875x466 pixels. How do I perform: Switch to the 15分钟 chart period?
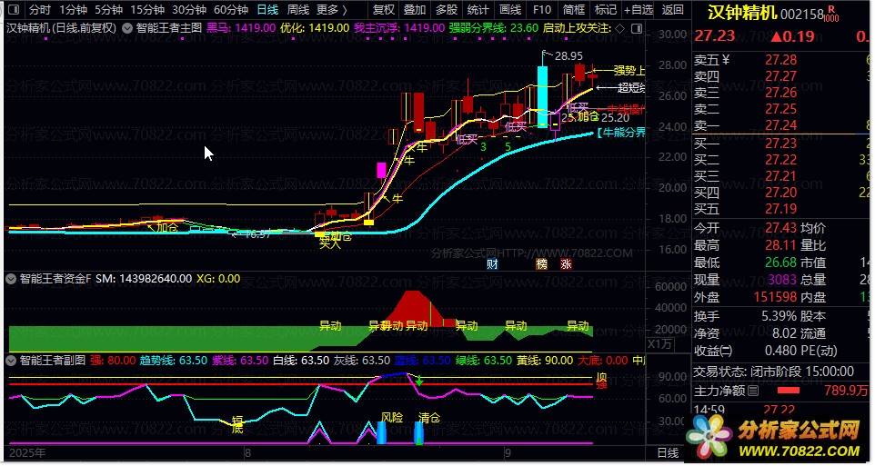pos(147,9)
